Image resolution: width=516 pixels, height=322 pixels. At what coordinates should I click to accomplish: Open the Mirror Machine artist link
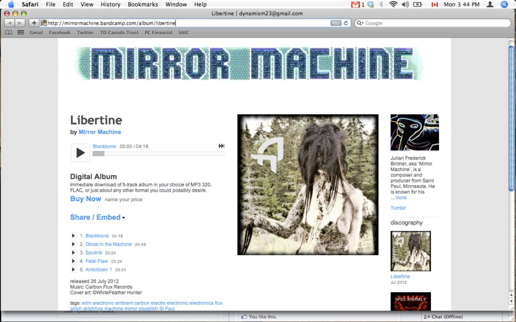[x=100, y=132]
